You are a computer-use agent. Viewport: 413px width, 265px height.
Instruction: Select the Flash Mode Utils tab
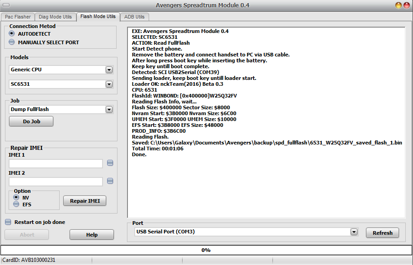98,17
